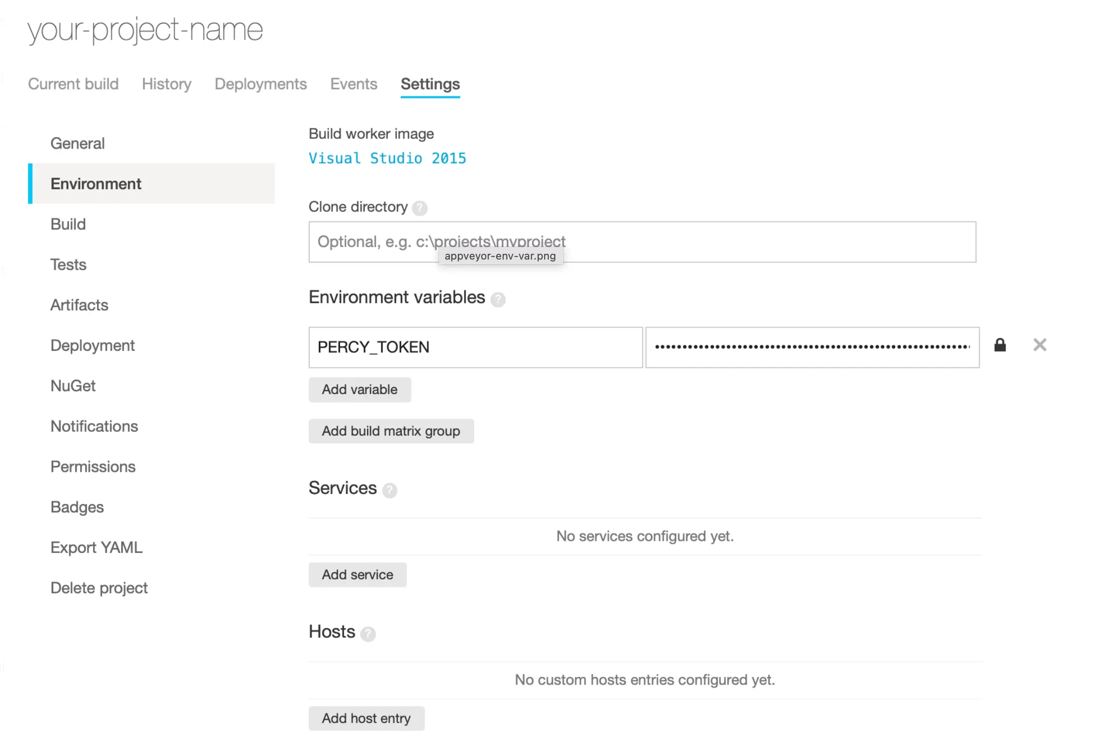This screenshot has height=741, width=1120.
Task: Switch to the History tab
Action: [x=166, y=84]
